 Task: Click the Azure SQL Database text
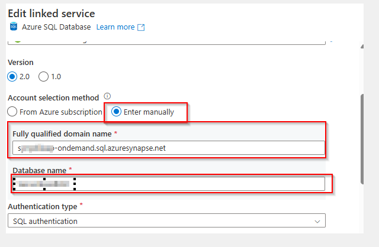(x=56, y=27)
